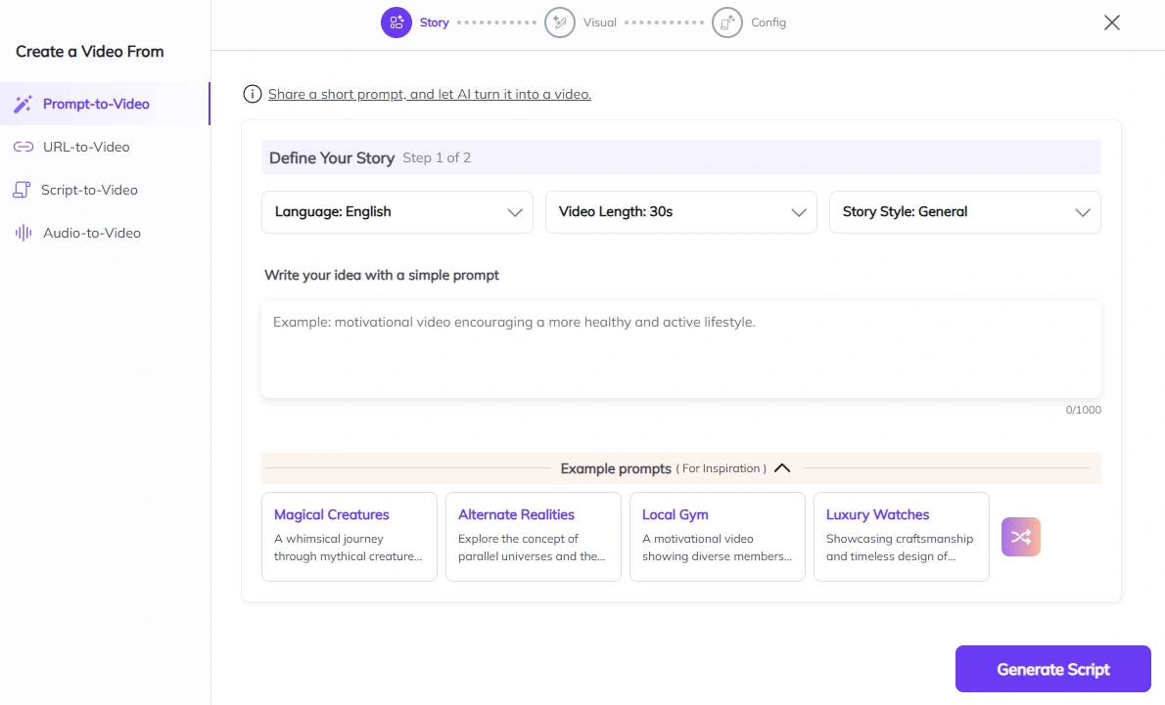Choose the Alternate Realities example prompt
The height and width of the screenshot is (705, 1165).
pyautogui.click(x=534, y=537)
